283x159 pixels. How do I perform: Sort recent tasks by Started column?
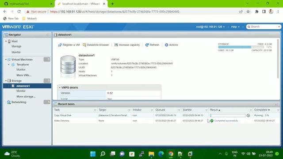[187, 110]
